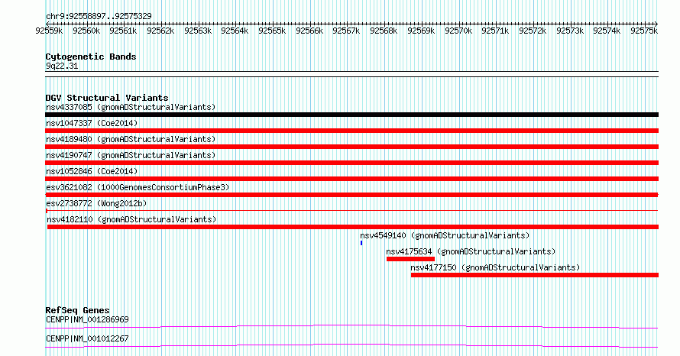Viewport: 680px width, 356px height.
Task: Select the 92559k ruler tick label
Action: click(49, 31)
